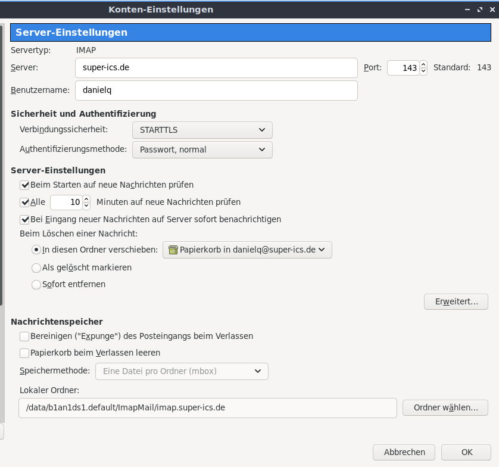The height and width of the screenshot is (467, 499).
Task: Increase the Port number with up arrow
Action: [x=423, y=64]
